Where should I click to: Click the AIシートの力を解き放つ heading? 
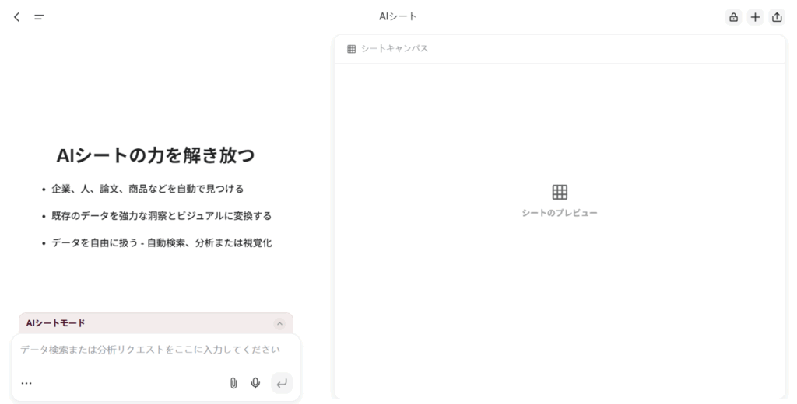tap(156, 155)
